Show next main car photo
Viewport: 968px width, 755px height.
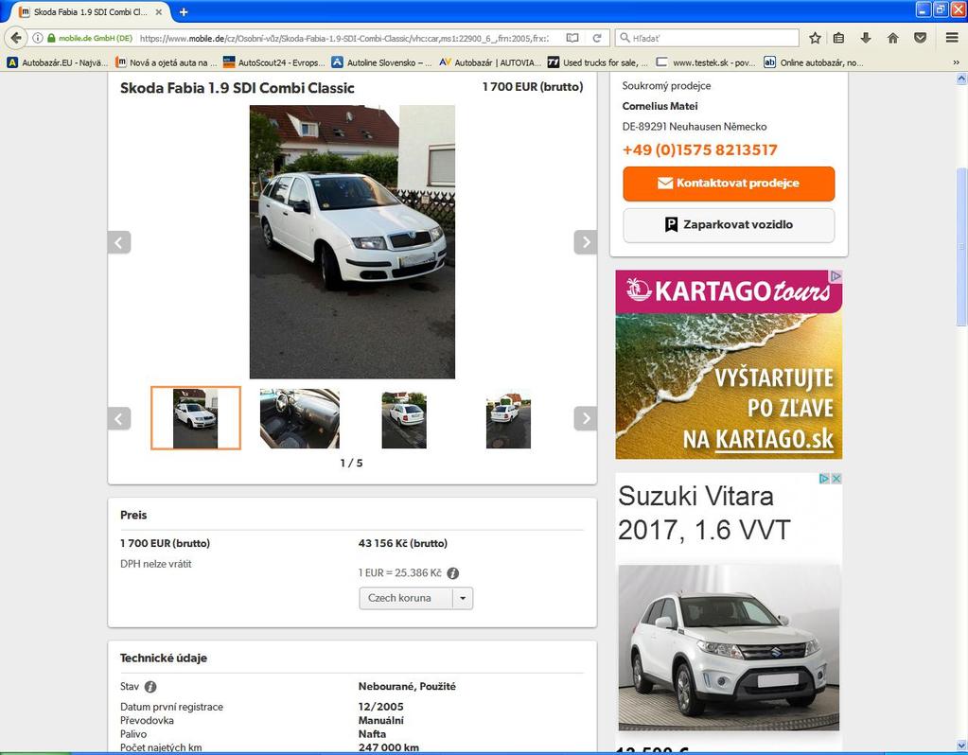click(x=585, y=242)
